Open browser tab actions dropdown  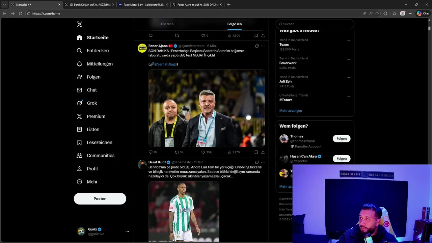[4, 5]
